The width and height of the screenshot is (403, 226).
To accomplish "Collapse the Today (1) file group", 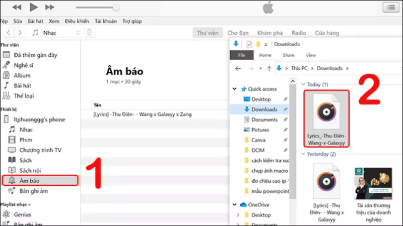I will point(303,84).
